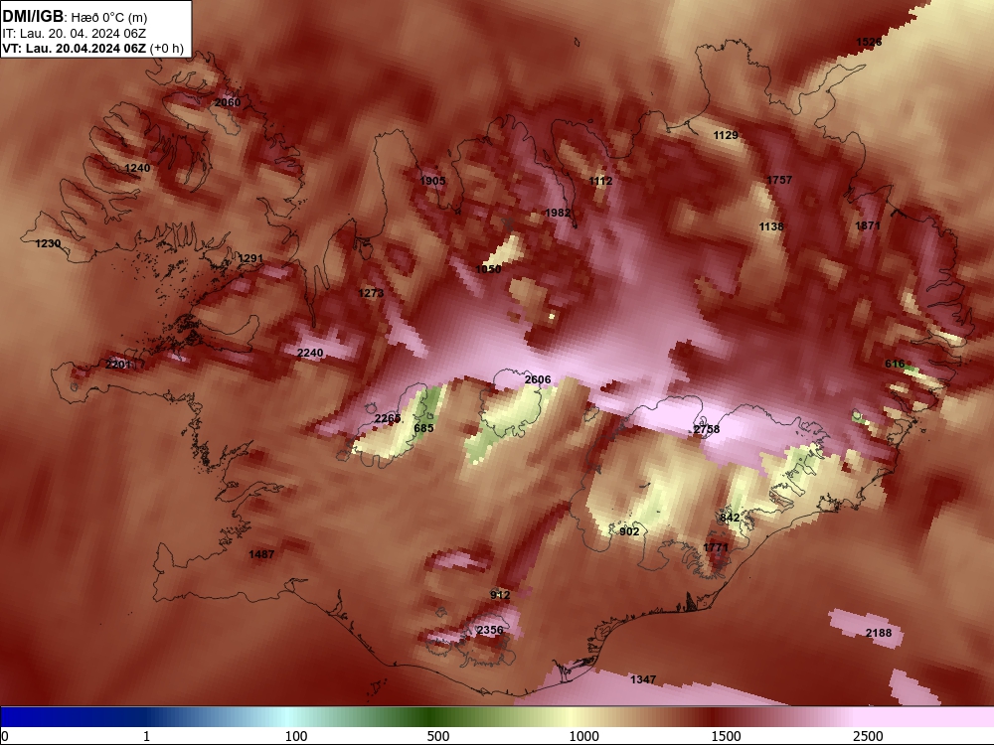Screen dimensions: 994x745
Task: Click the map value 902
Action: click(629, 531)
